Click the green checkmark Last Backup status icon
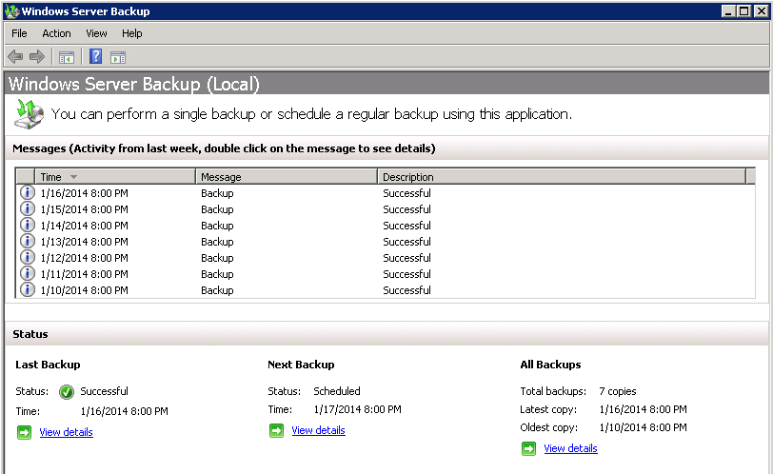 coord(67,392)
